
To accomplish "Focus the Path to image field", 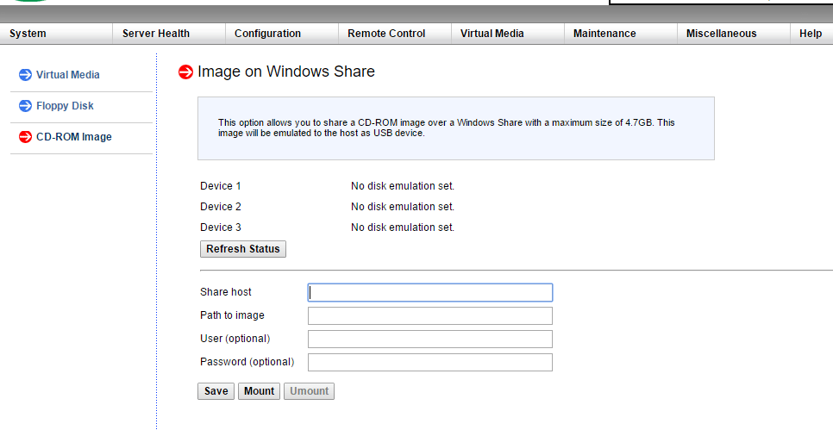I will [429, 315].
